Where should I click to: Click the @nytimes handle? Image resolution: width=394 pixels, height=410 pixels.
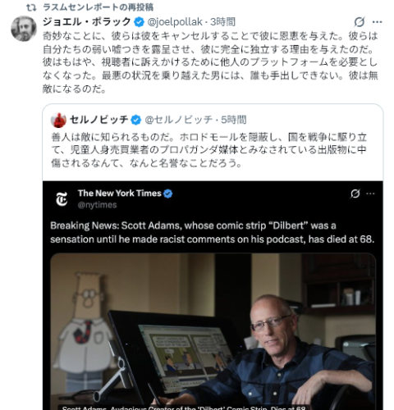pos(97,205)
